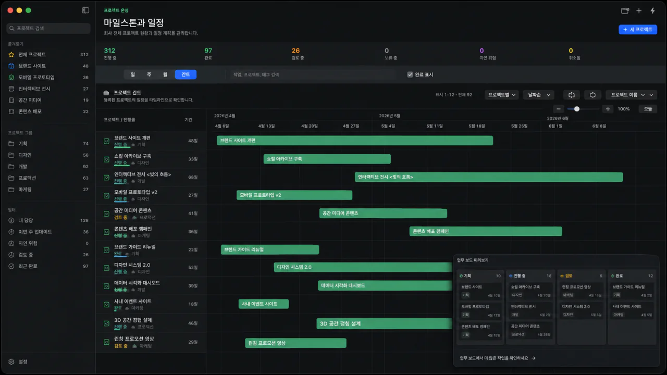This screenshot has height=375, width=667.
Task: Toggle the 완료 표시 checkbox
Action: [410, 74]
